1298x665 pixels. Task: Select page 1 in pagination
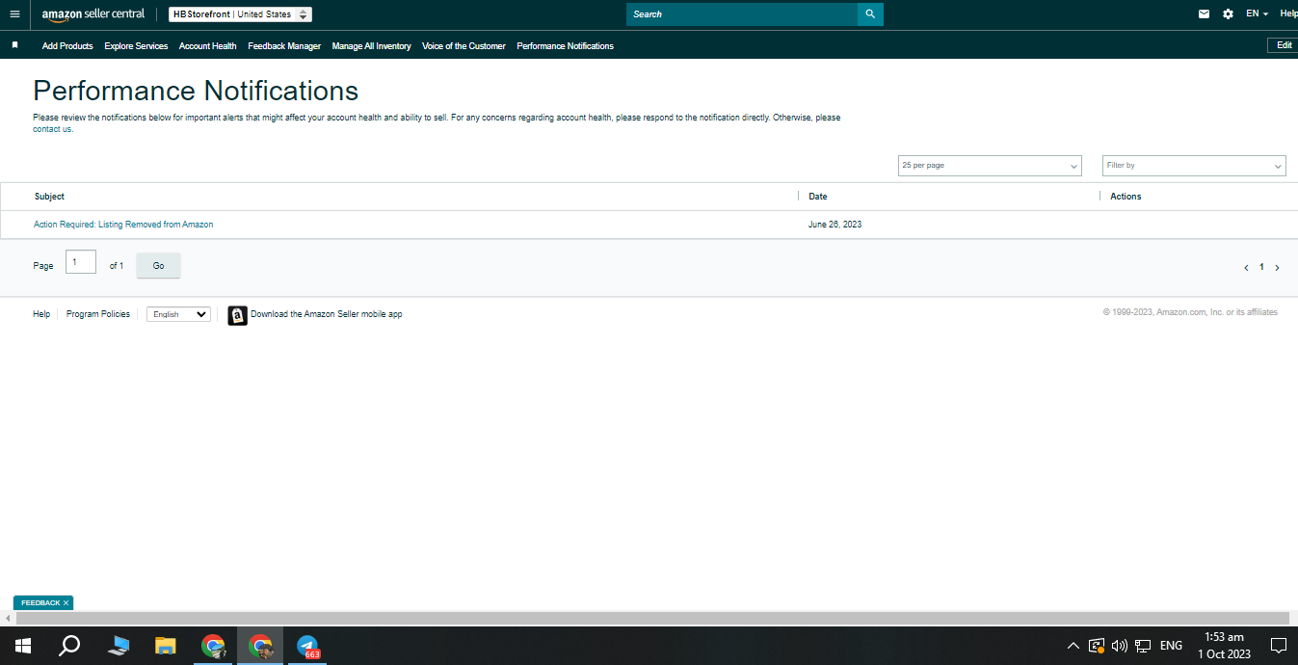pos(1261,267)
